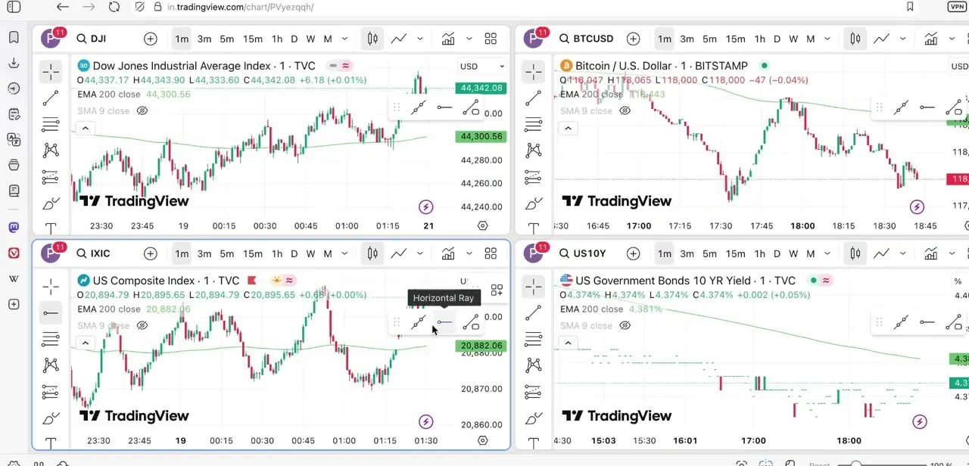Collapse indicator legend in IXIC chart

coord(86,343)
